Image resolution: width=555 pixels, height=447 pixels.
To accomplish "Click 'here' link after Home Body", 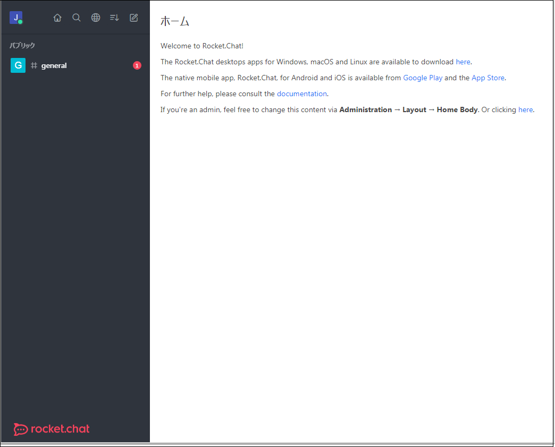I will pyautogui.click(x=526, y=109).
